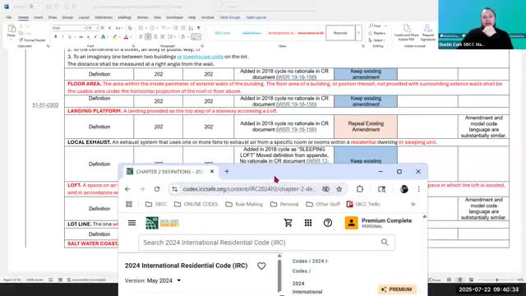Click the Numbering list icon
Screen dimensions: 526x296
(x=152, y=28)
